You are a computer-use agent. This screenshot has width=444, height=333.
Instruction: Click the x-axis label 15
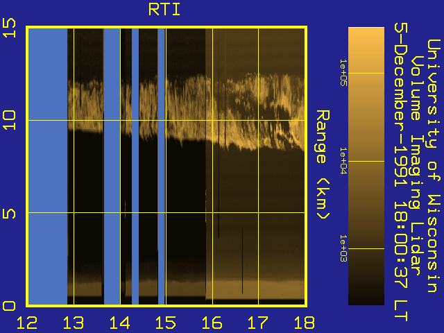166,323
